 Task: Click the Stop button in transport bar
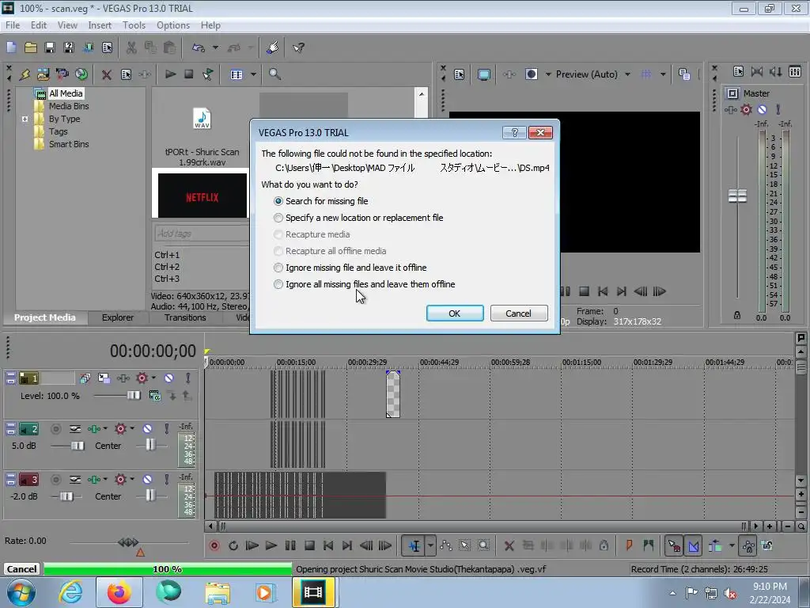(309, 545)
